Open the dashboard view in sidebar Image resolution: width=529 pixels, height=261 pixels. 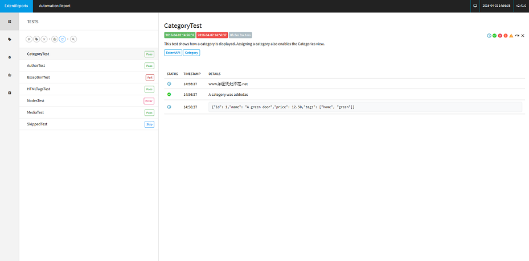pos(9,22)
